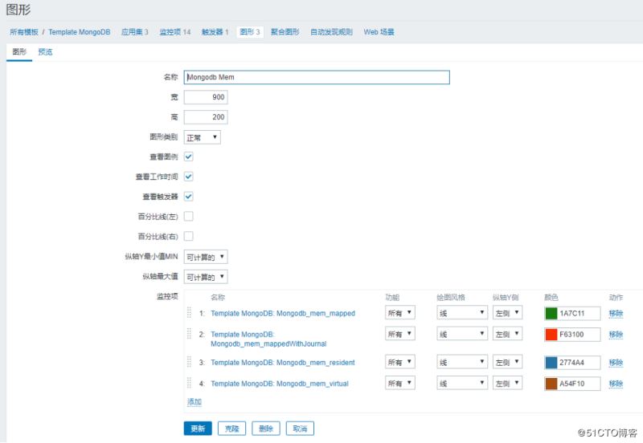The width and height of the screenshot is (643, 443).
Task: Remove the Mongodb_mem_virtual item via 移除
Action: click(616, 384)
